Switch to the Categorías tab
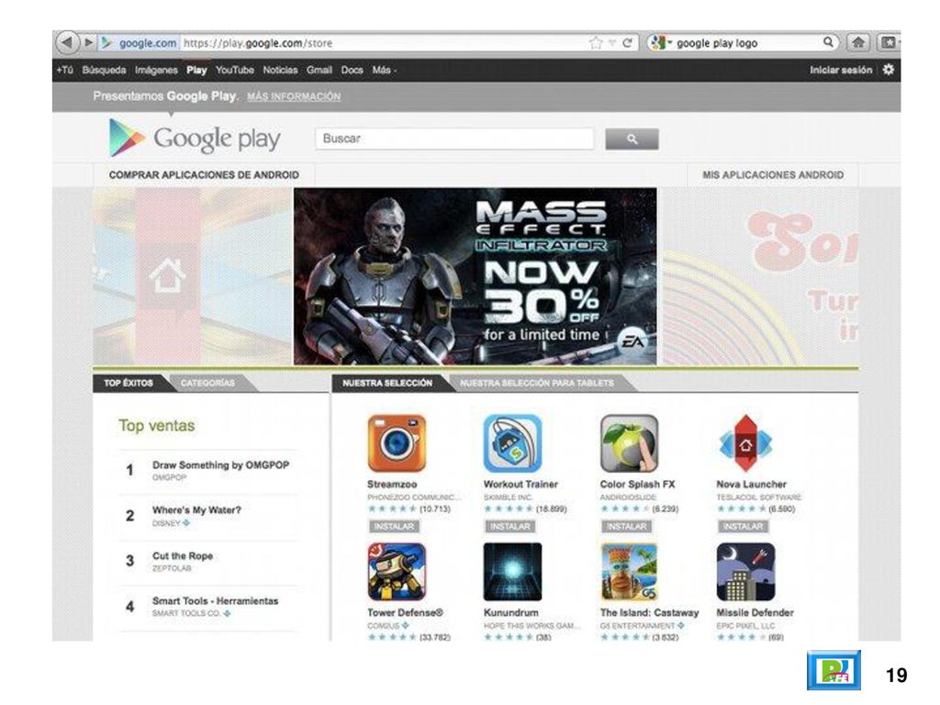The width and height of the screenshot is (940, 705). tap(207, 383)
